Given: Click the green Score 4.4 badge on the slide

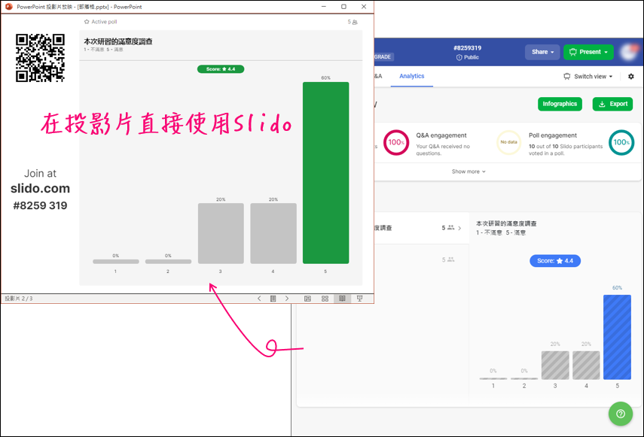Looking at the screenshot, I should tap(221, 69).
